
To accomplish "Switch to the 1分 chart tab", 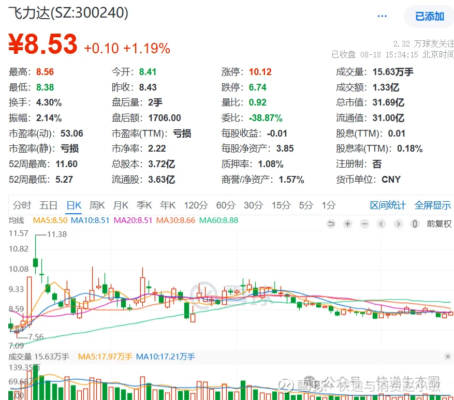I will [x=329, y=205].
